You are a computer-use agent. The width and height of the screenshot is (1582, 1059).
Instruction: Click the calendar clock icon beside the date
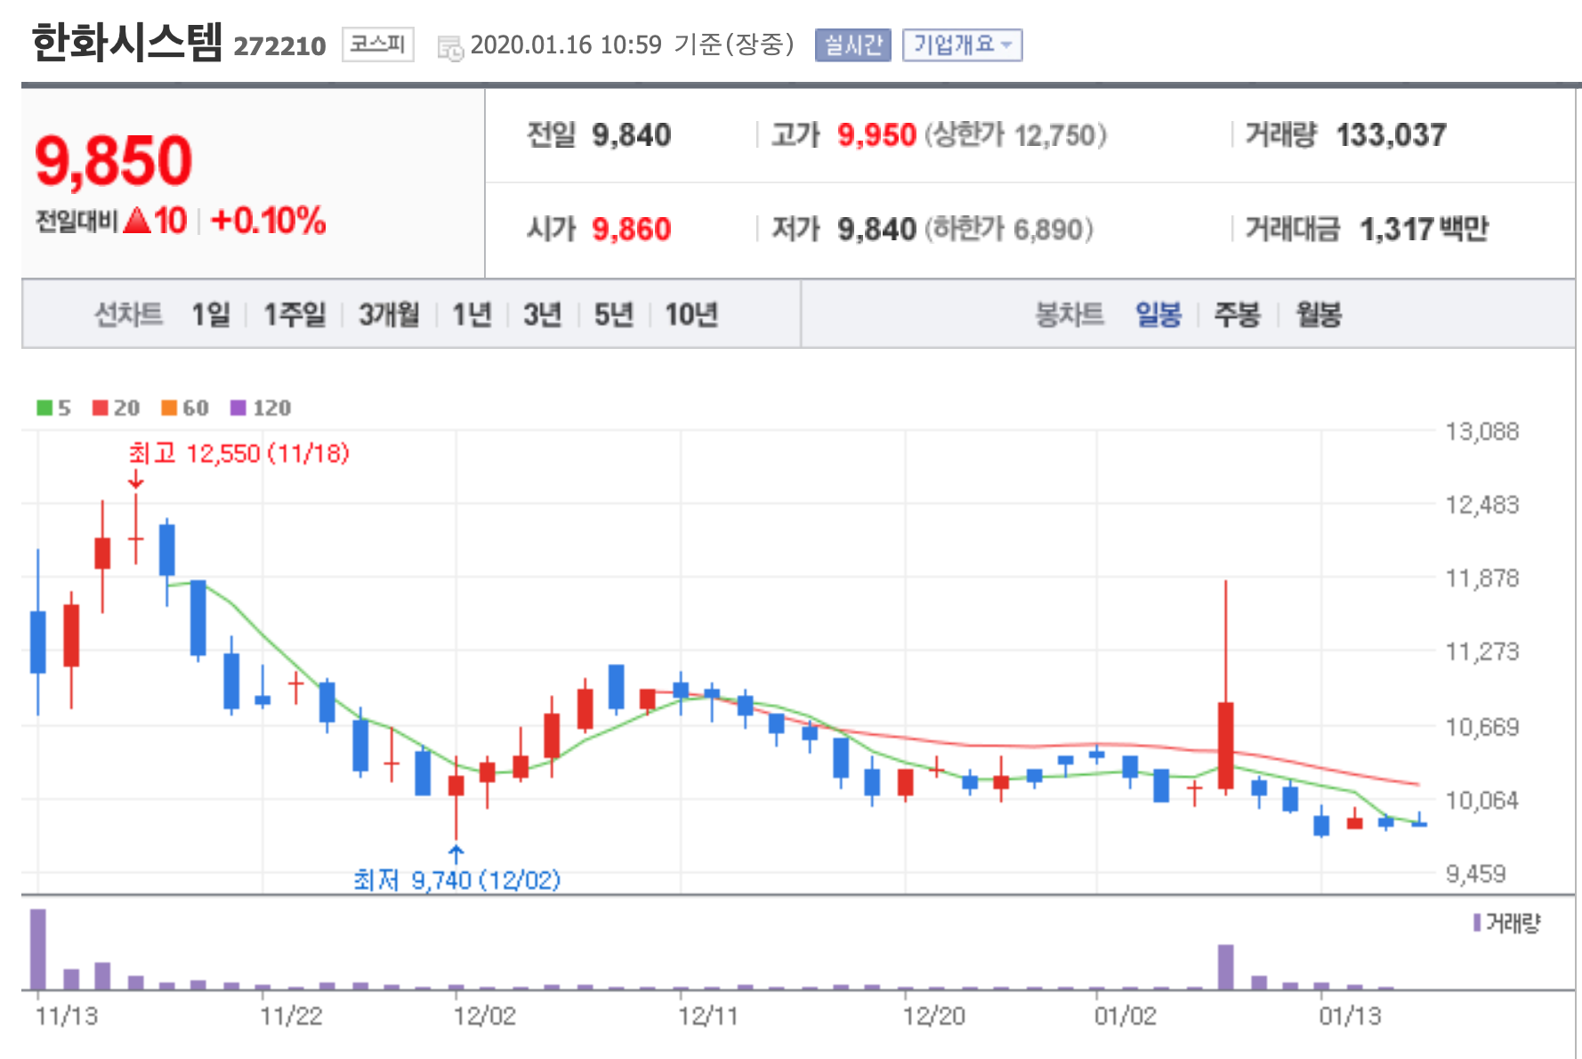click(450, 48)
